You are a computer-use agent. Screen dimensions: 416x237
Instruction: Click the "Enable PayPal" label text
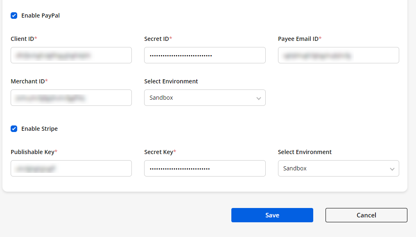pyautogui.click(x=41, y=16)
